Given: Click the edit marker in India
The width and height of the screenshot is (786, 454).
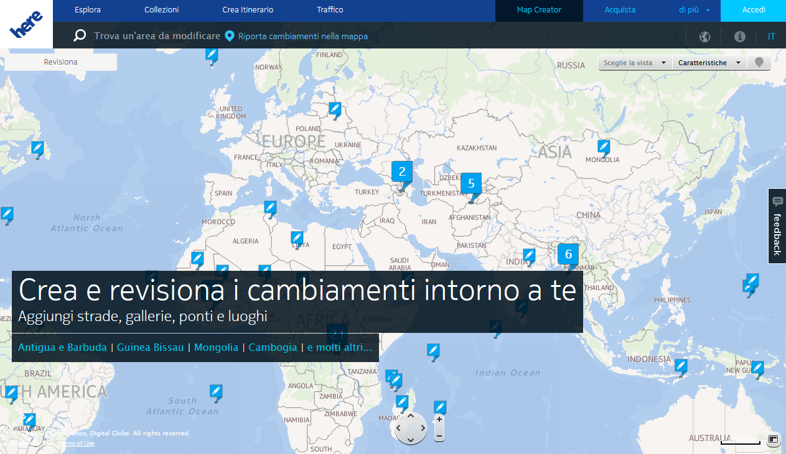Looking at the screenshot, I should point(529,256).
